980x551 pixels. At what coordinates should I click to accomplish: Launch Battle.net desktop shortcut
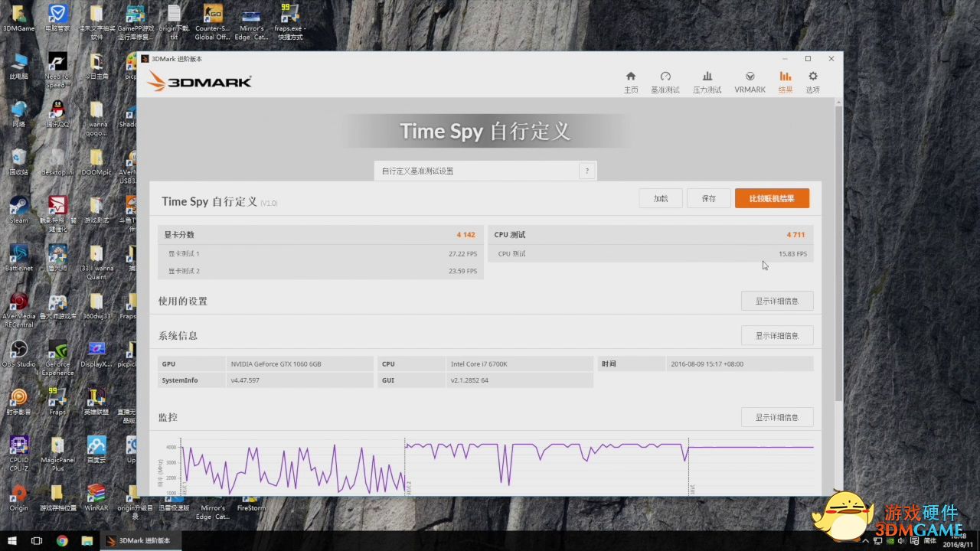18,257
